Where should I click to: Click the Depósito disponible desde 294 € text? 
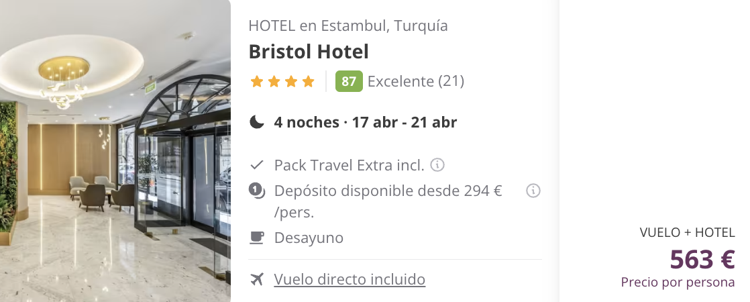point(388,201)
